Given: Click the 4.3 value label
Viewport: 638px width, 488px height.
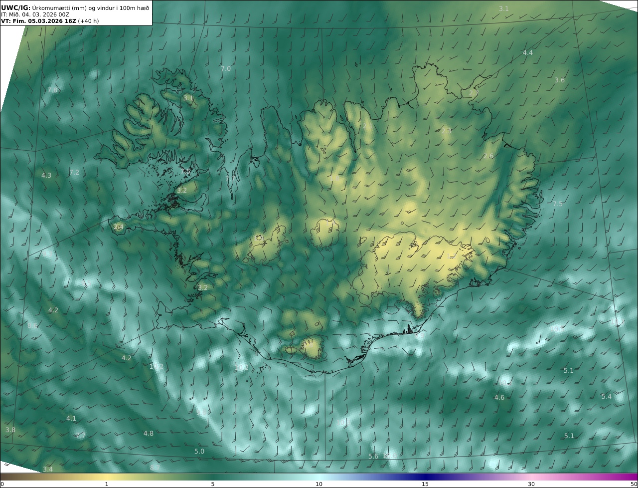Looking at the screenshot, I should click(46, 175).
